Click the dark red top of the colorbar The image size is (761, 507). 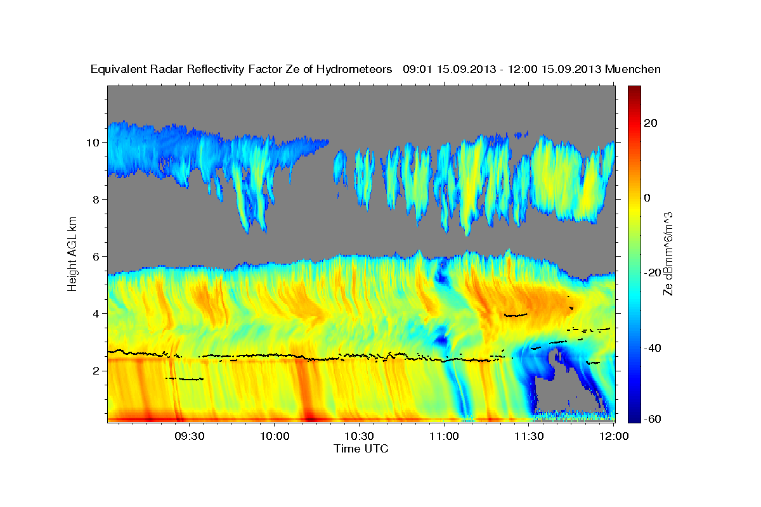pyautogui.click(x=634, y=91)
